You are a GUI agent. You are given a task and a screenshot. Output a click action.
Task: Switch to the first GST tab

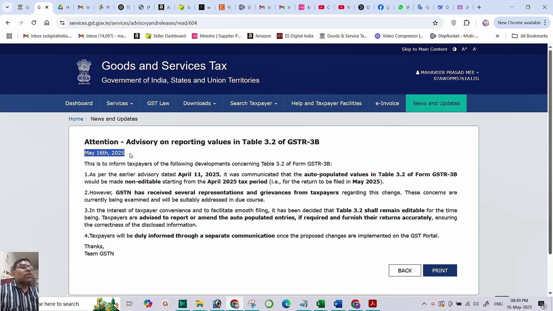click(23, 7)
